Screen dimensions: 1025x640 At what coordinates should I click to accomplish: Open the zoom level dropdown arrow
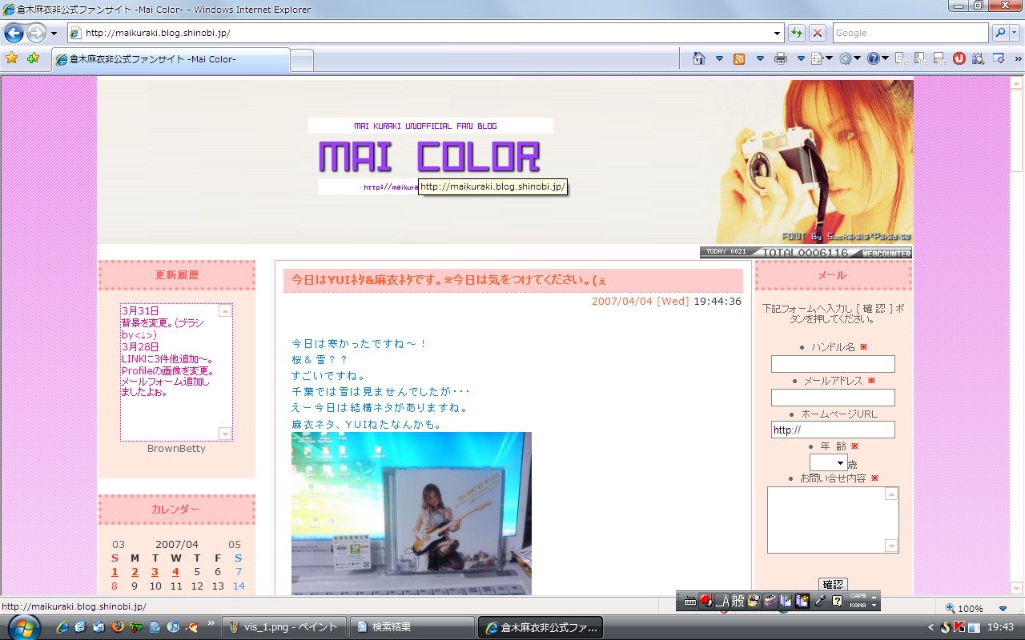pos(1003,609)
